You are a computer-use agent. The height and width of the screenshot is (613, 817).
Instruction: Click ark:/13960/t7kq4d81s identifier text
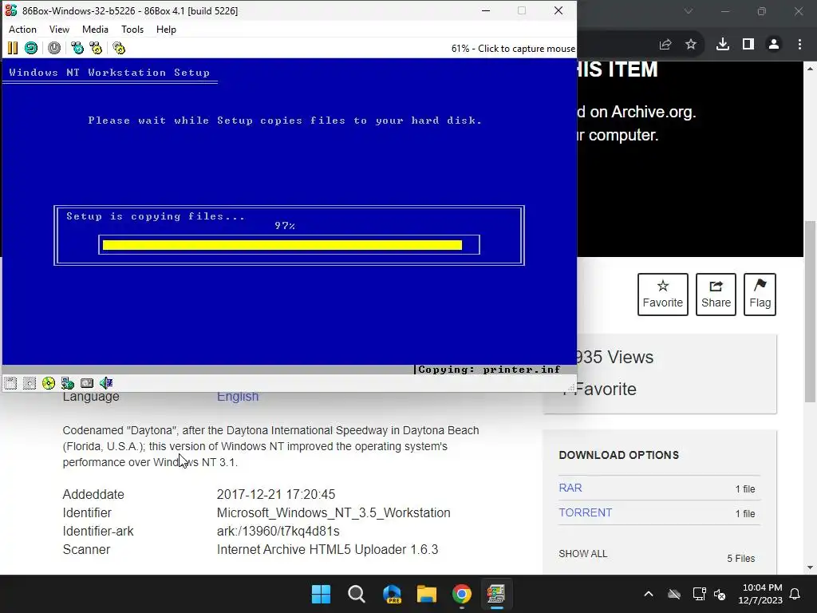(x=278, y=531)
